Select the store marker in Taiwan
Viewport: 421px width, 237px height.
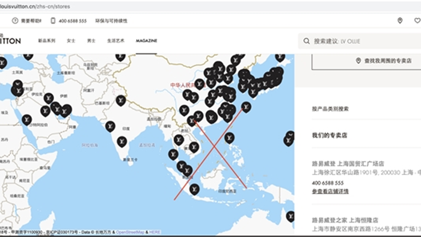point(246,107)
